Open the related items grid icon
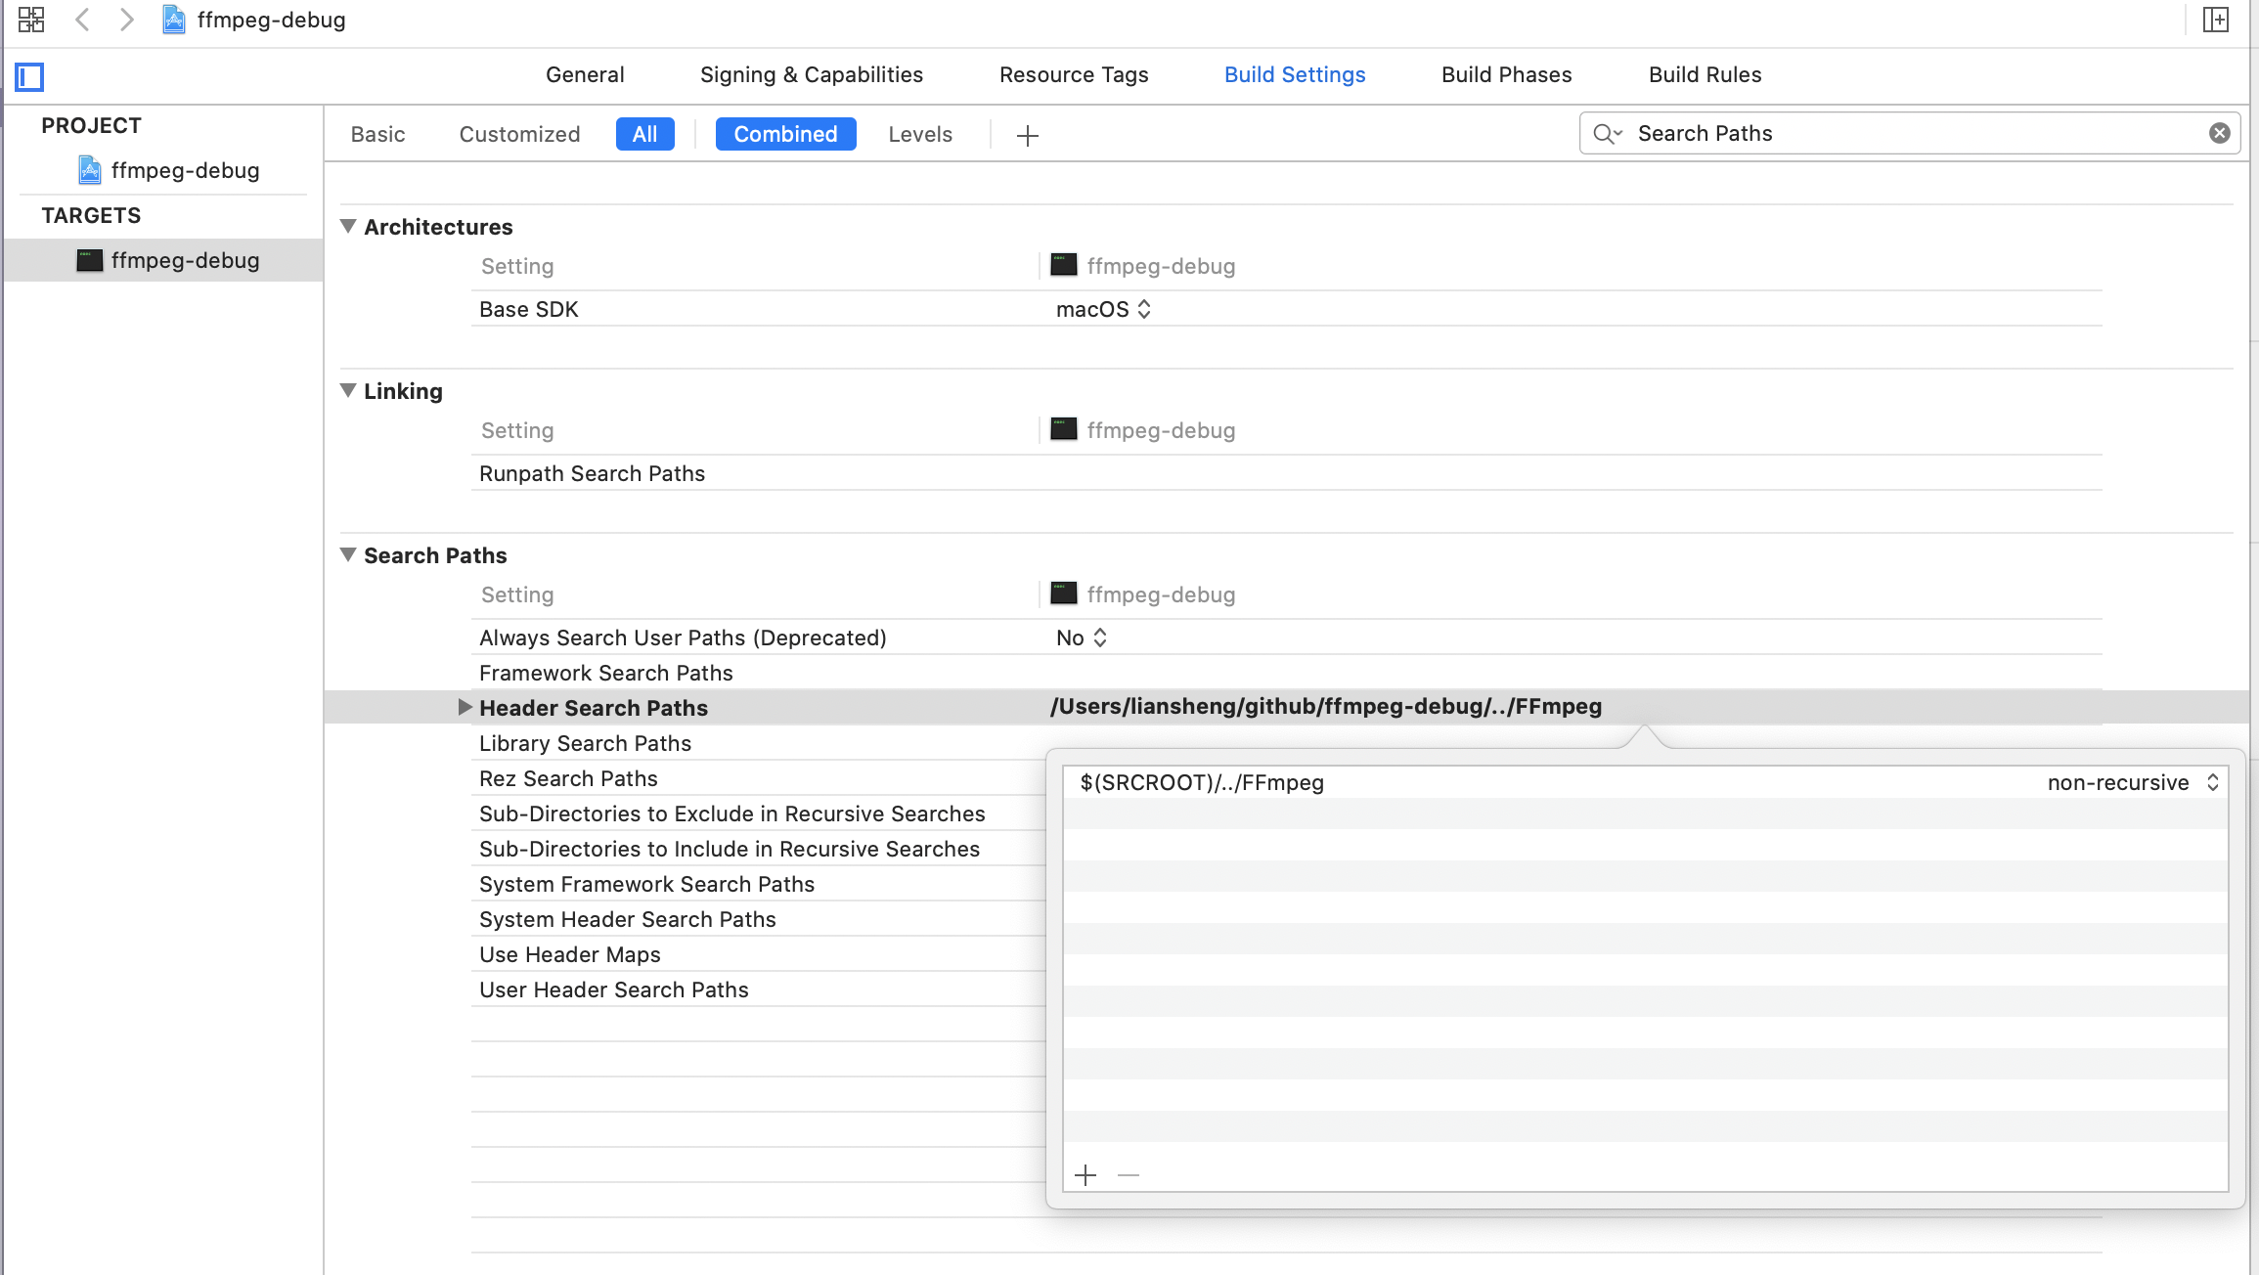The width and height of the screenshot is (2259, 1275). coord(31,20)
